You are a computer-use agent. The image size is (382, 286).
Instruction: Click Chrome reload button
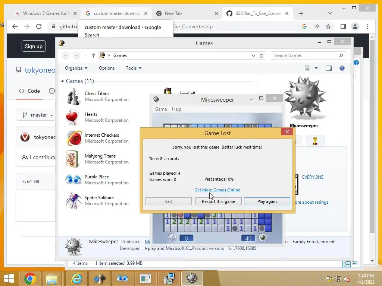coord(39,26)
